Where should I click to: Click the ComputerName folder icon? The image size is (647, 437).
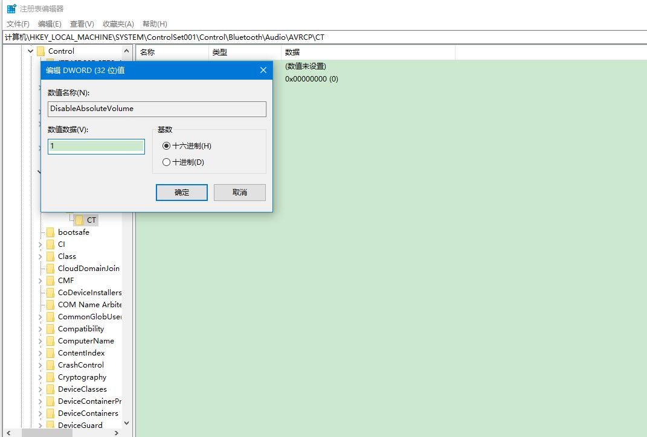click(x=51, y=341)
